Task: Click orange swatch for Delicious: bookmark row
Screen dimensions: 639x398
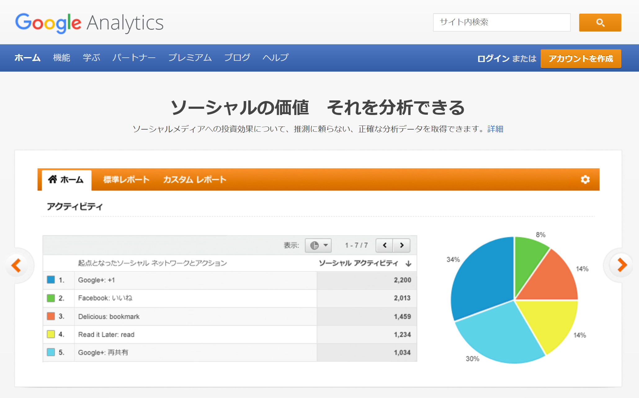Action: point(51,316)
